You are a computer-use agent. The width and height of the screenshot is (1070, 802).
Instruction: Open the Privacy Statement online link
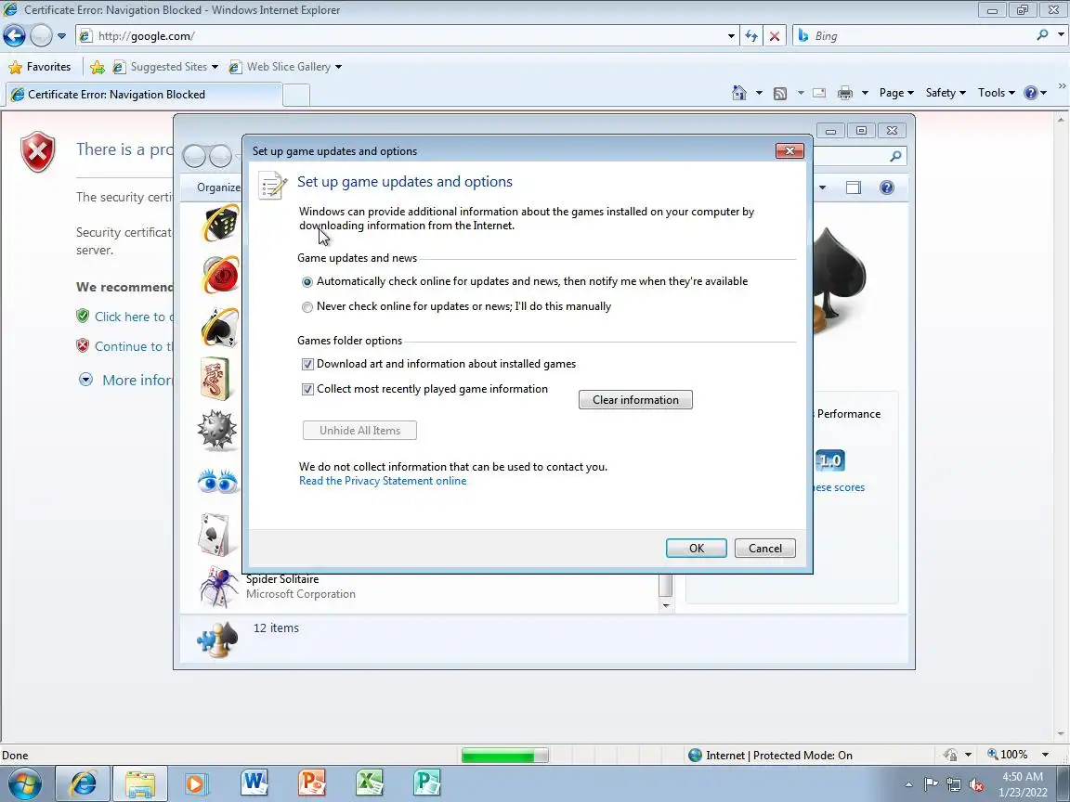click(383, 481)
